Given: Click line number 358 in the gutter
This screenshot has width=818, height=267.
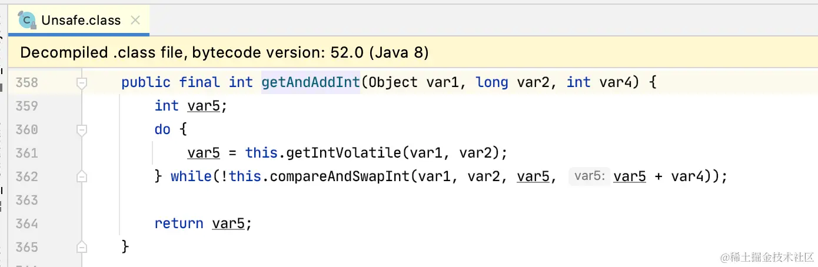Looking at the screenshot, I should click(26, 82).
